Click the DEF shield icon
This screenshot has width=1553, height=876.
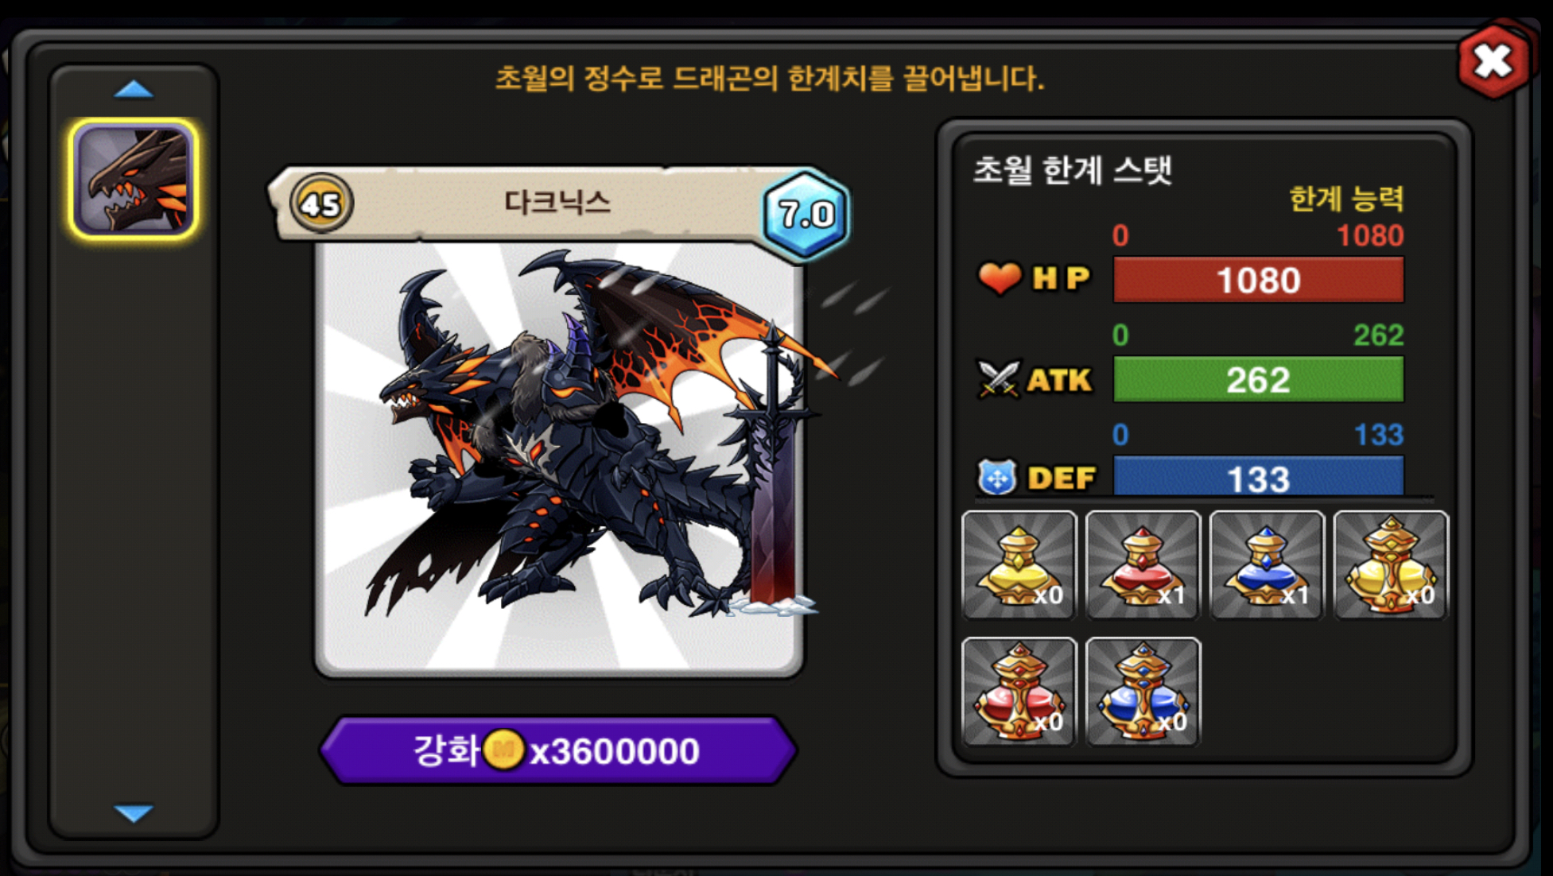pyautogui.click(x=997, y=478)
